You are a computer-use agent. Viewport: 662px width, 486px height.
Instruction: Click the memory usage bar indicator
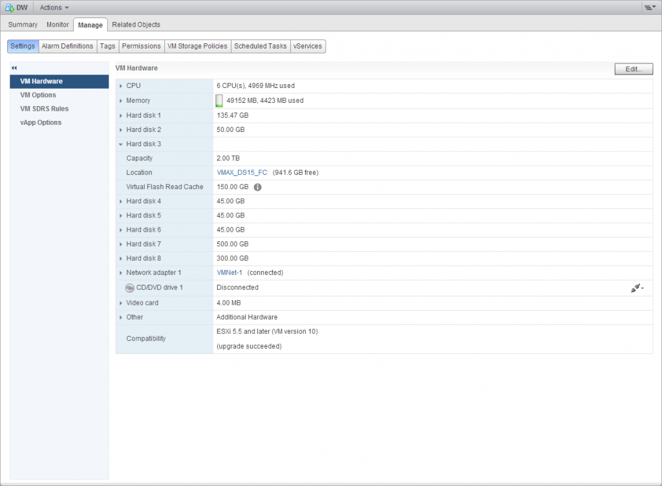click(x=219, y=100)
